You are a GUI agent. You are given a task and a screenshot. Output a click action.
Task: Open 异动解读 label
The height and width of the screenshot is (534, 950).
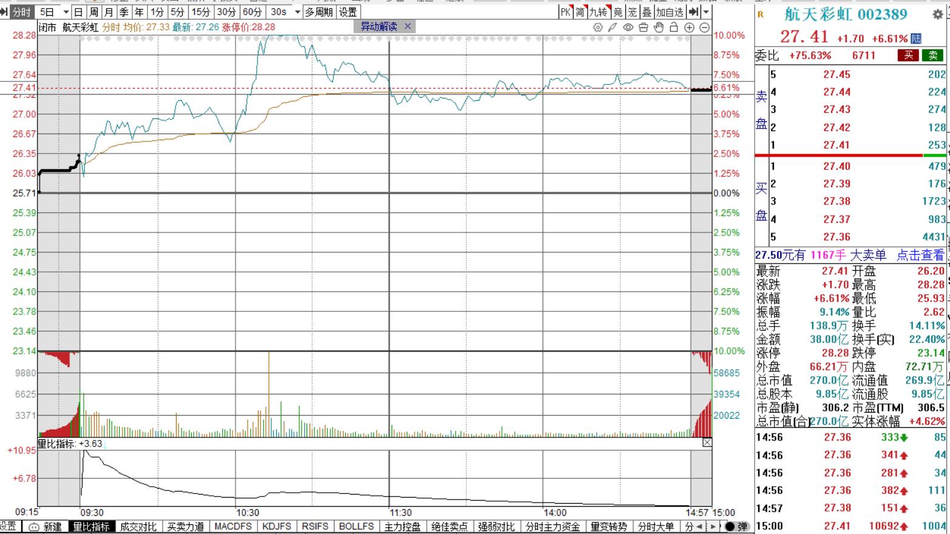tap(379, 26)
